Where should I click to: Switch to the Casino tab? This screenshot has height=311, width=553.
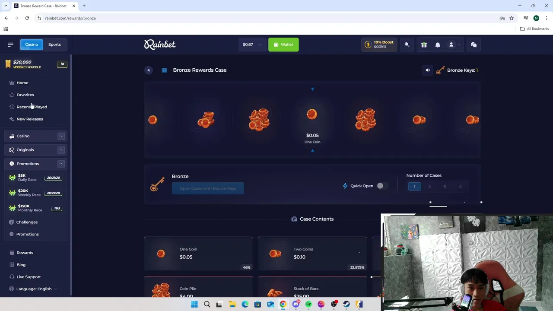click(x=32, y=44)
